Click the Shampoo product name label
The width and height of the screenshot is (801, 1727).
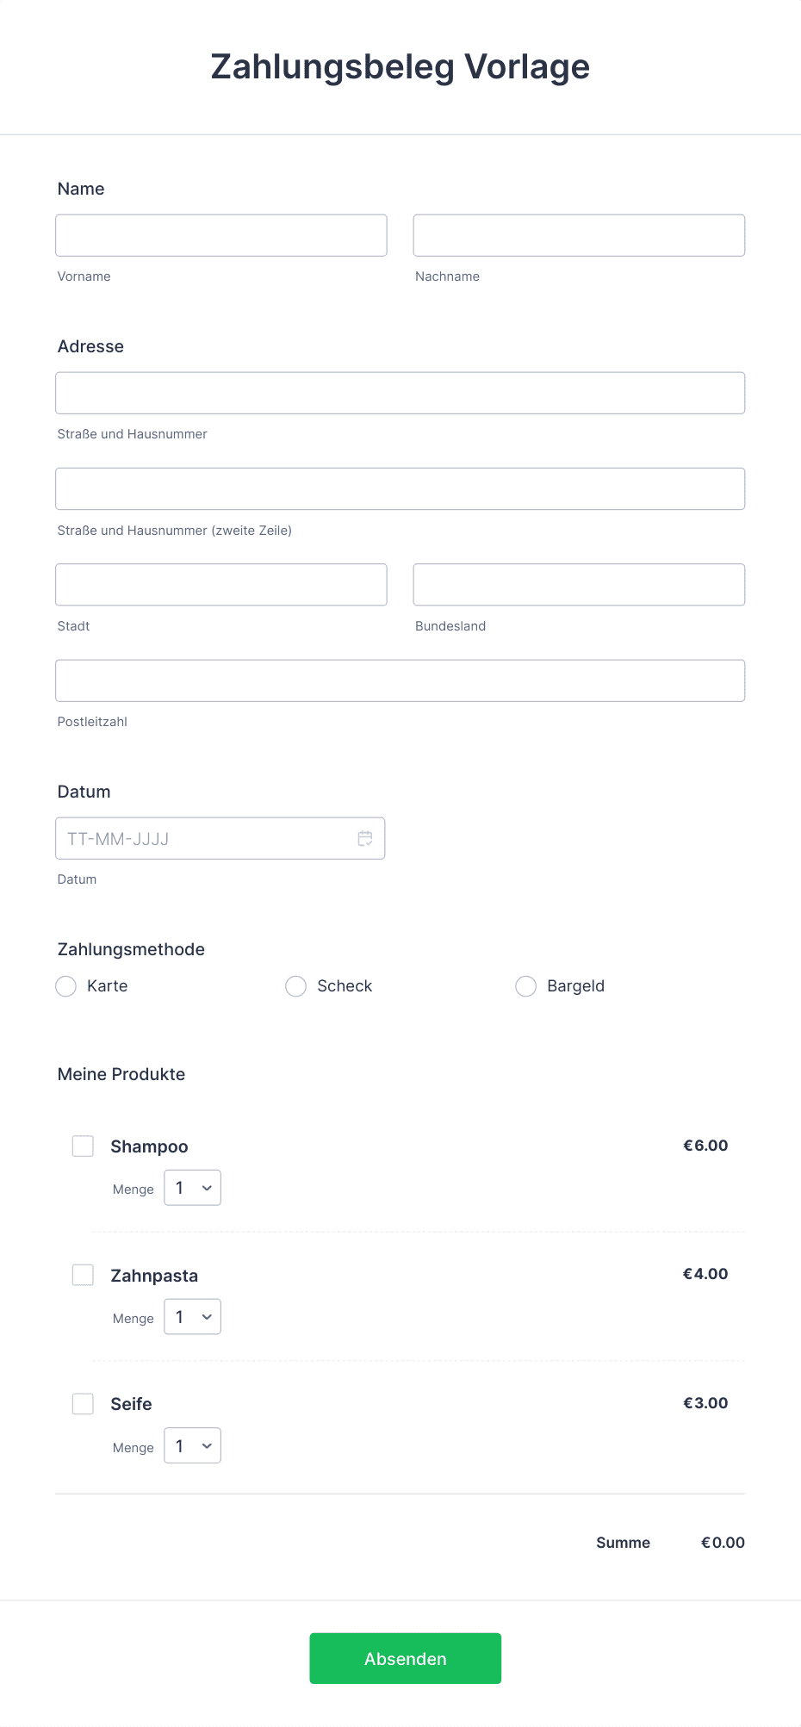149,1146
